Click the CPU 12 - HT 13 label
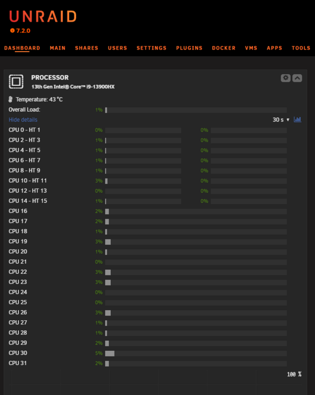The image size is (315, 395). click(x=28, y=191)
